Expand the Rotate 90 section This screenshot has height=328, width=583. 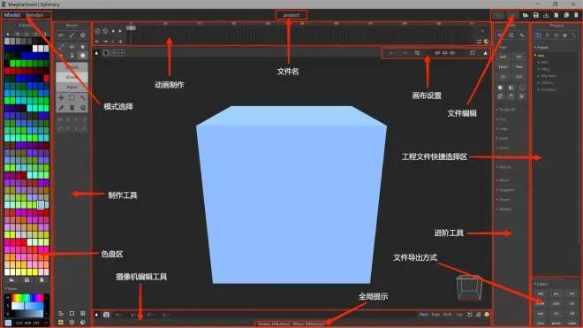point(506,110)
